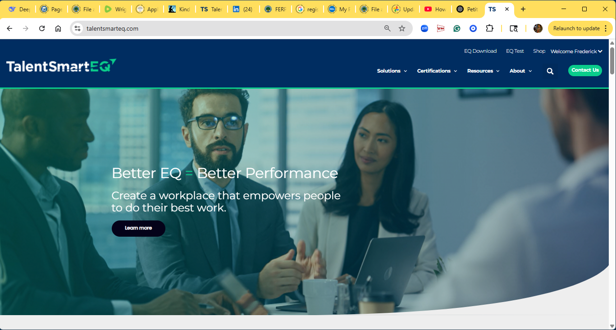Screen dimensions: 616x330
Task: Open site information icon in address bar
Action: pyautogui.click(x=78, y=28)
